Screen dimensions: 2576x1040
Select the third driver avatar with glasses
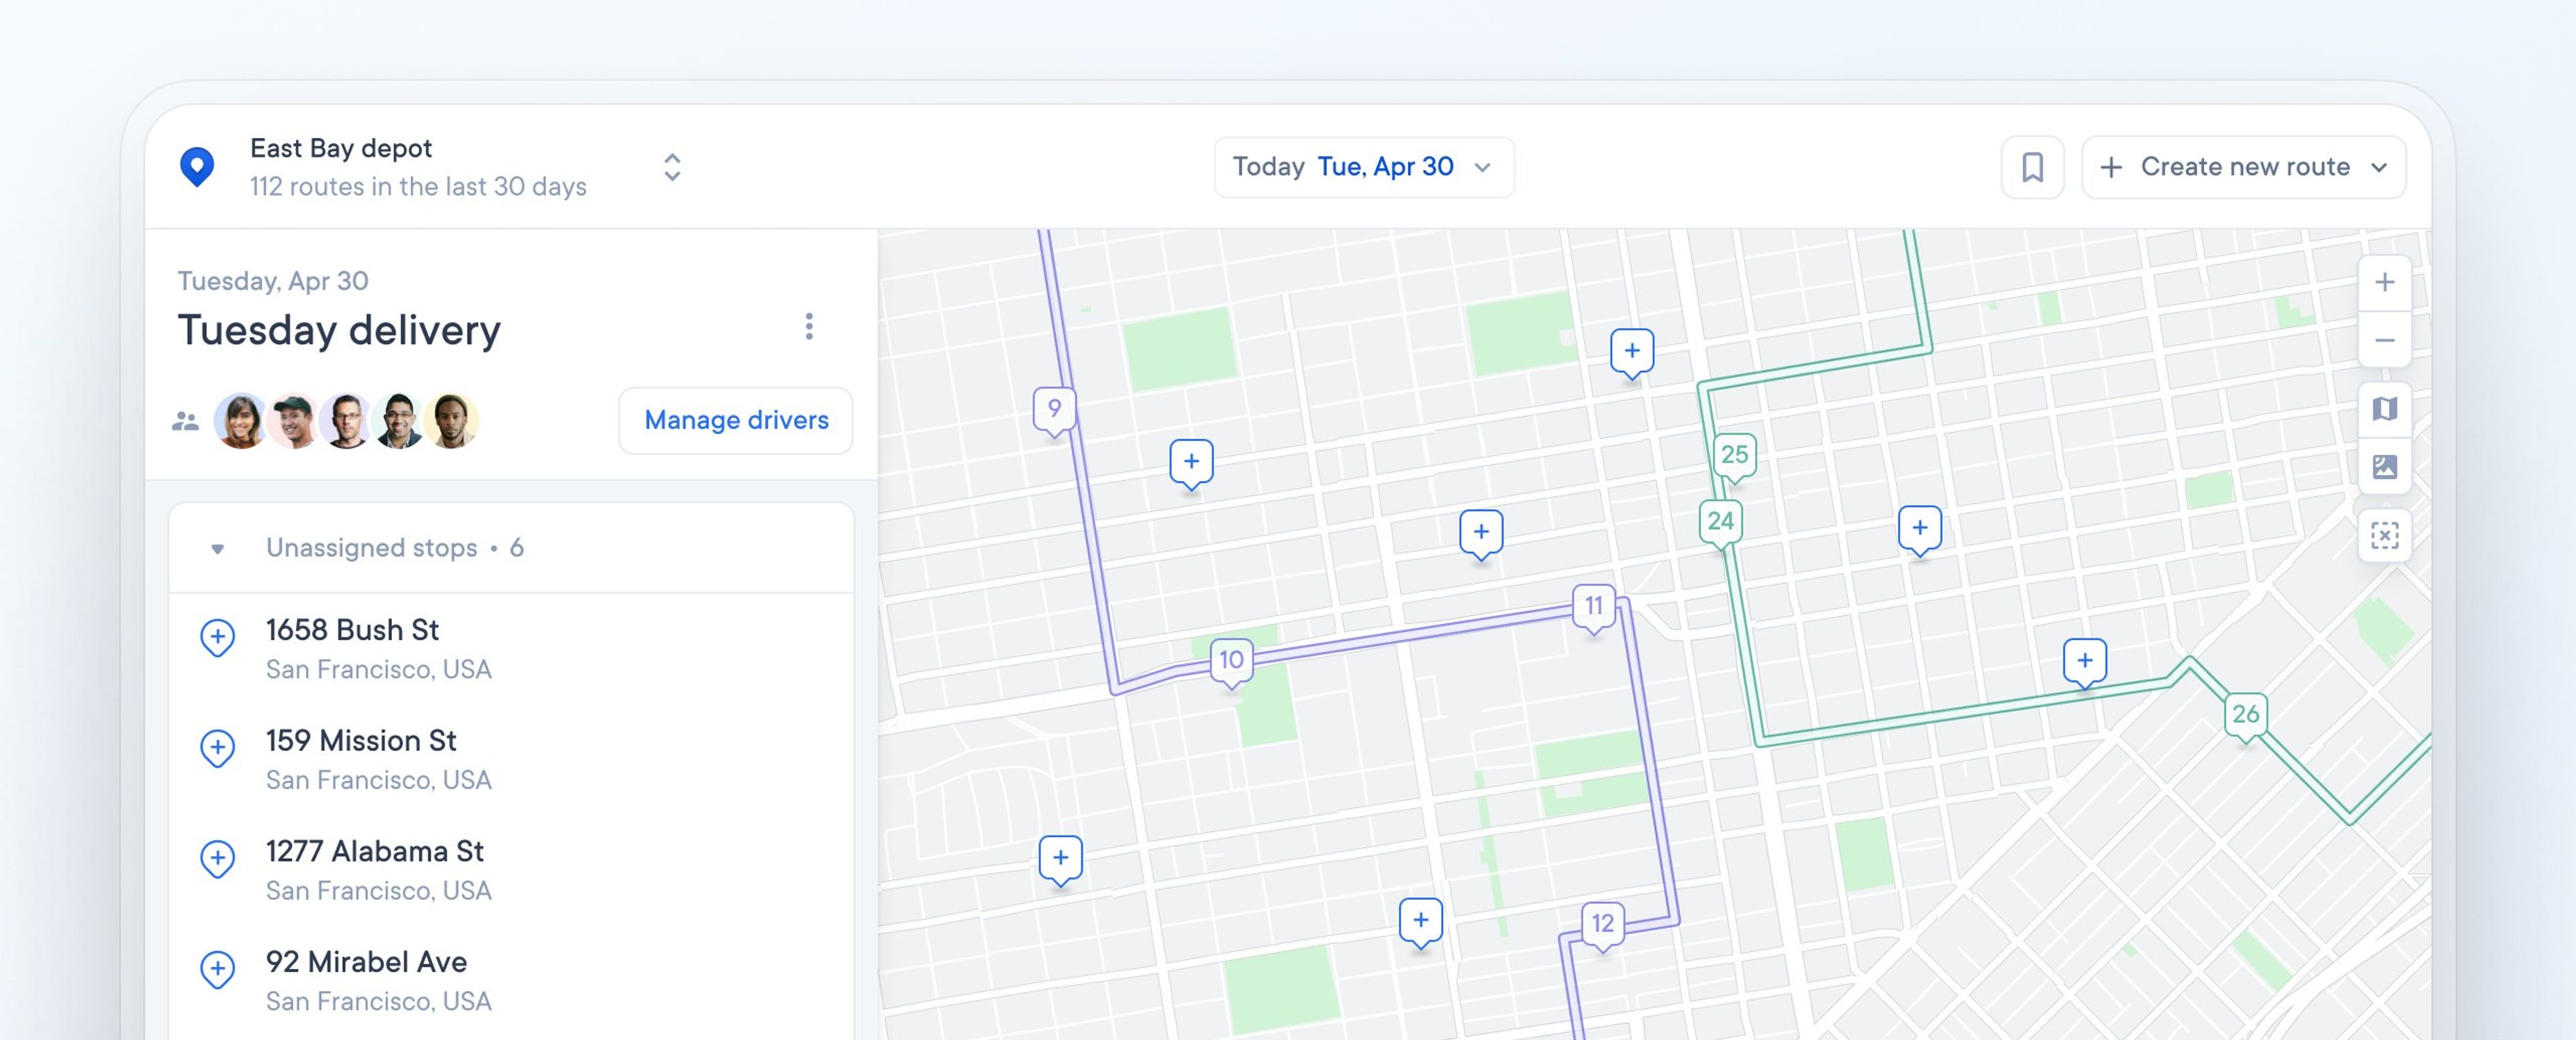(346, 420)
